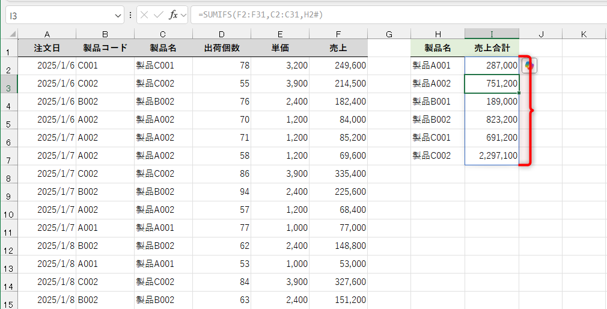
Task: Select column F header
Action: pyautogui.click(x=339, y=34)
